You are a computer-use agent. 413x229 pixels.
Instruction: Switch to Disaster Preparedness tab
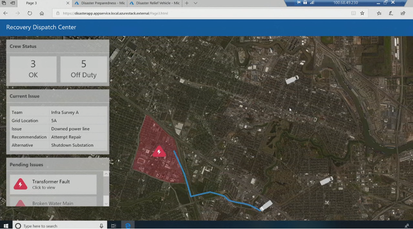[100, 3]
